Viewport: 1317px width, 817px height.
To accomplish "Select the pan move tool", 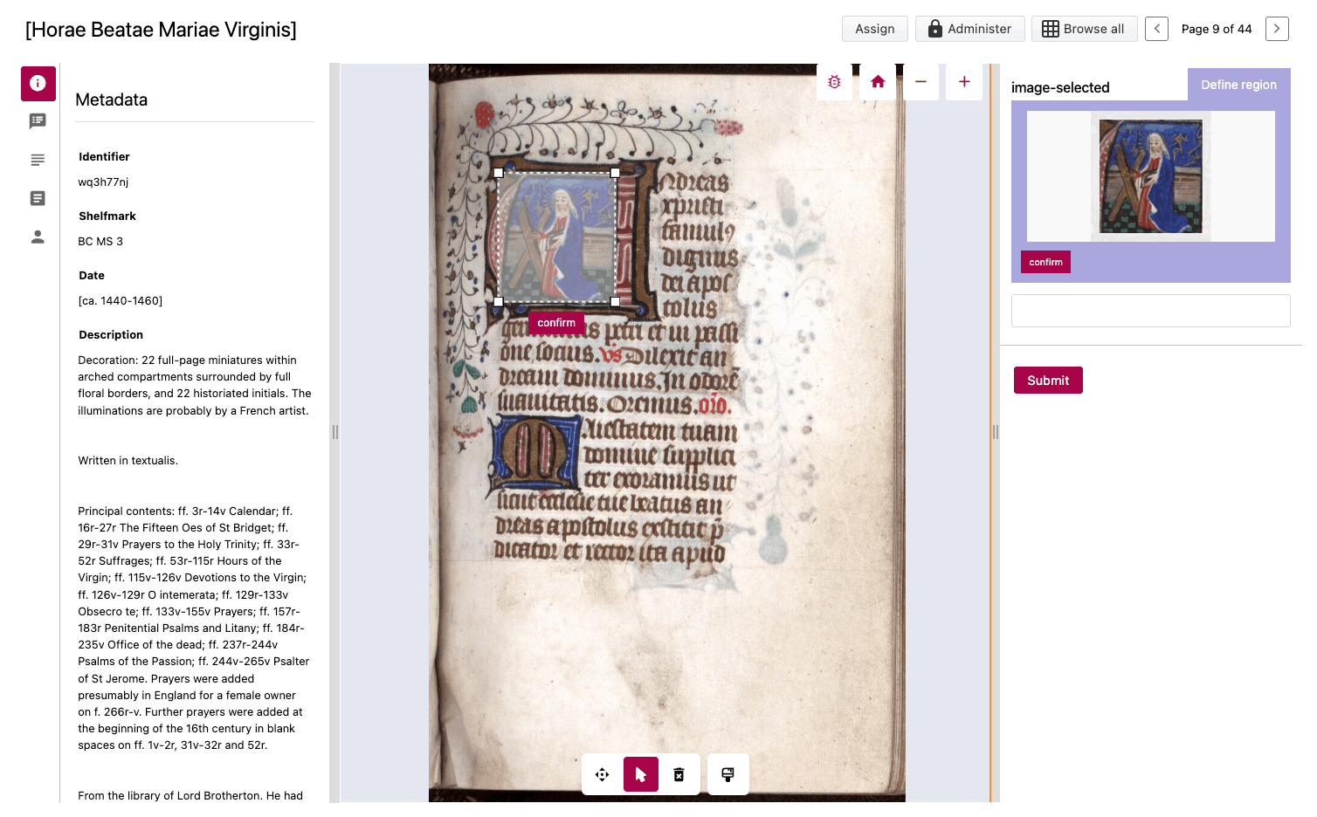I will click(x=603, y=774).
